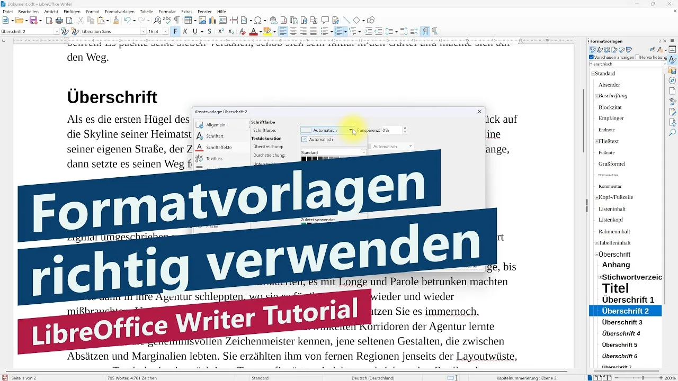Open the Standard palette dropdown
The image size is (678, 381).
334,152
